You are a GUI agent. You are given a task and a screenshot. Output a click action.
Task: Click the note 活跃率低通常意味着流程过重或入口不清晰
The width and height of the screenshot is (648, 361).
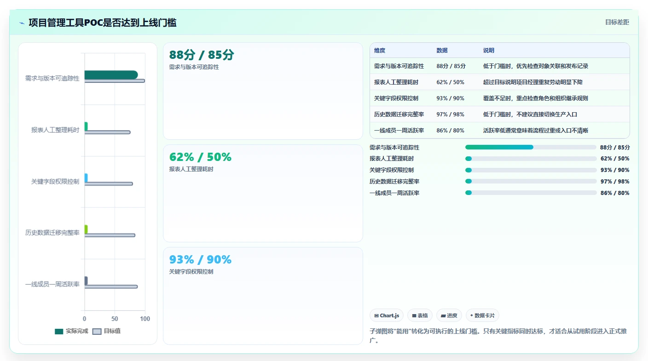[536, 131]
